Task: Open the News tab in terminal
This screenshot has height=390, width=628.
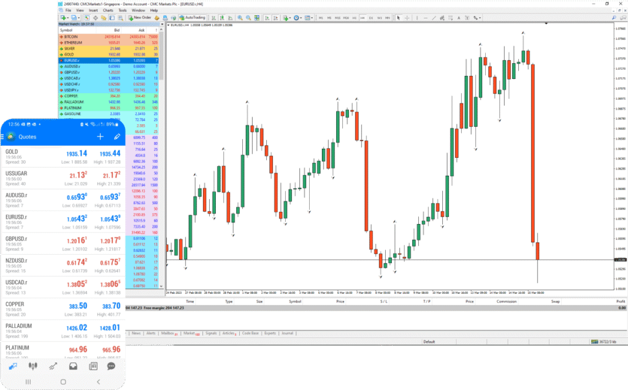Action: tap(136, 333)
